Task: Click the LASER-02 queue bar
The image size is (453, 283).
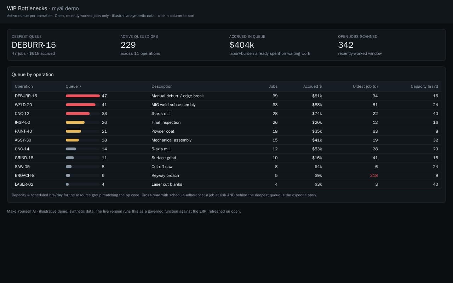Action: point(67,184)
